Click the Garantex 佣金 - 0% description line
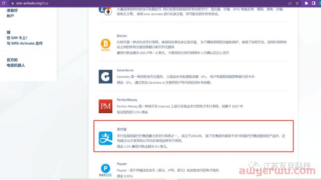 [x=164, y=82]
